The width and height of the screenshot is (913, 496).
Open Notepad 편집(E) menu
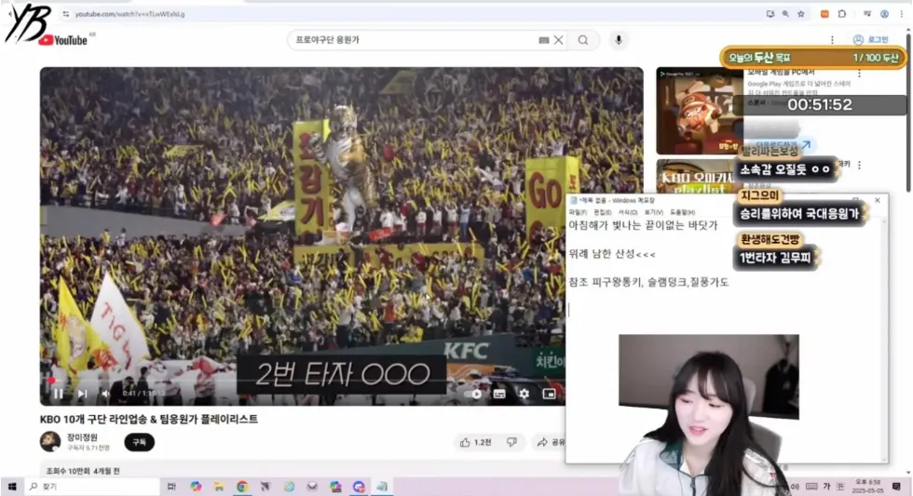pyautogui.click(x=603, y=212)
